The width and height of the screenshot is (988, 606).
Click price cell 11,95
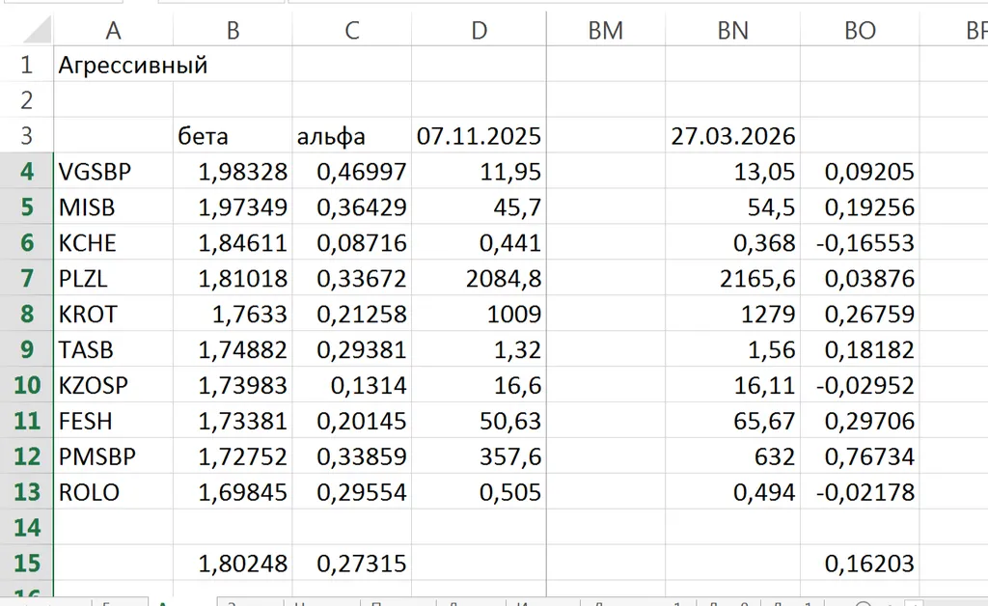coord(479,171)
